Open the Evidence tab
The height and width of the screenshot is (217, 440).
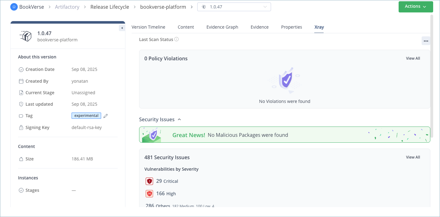(x=260, y=27)
